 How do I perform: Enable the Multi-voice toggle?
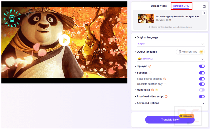(202, 90)
